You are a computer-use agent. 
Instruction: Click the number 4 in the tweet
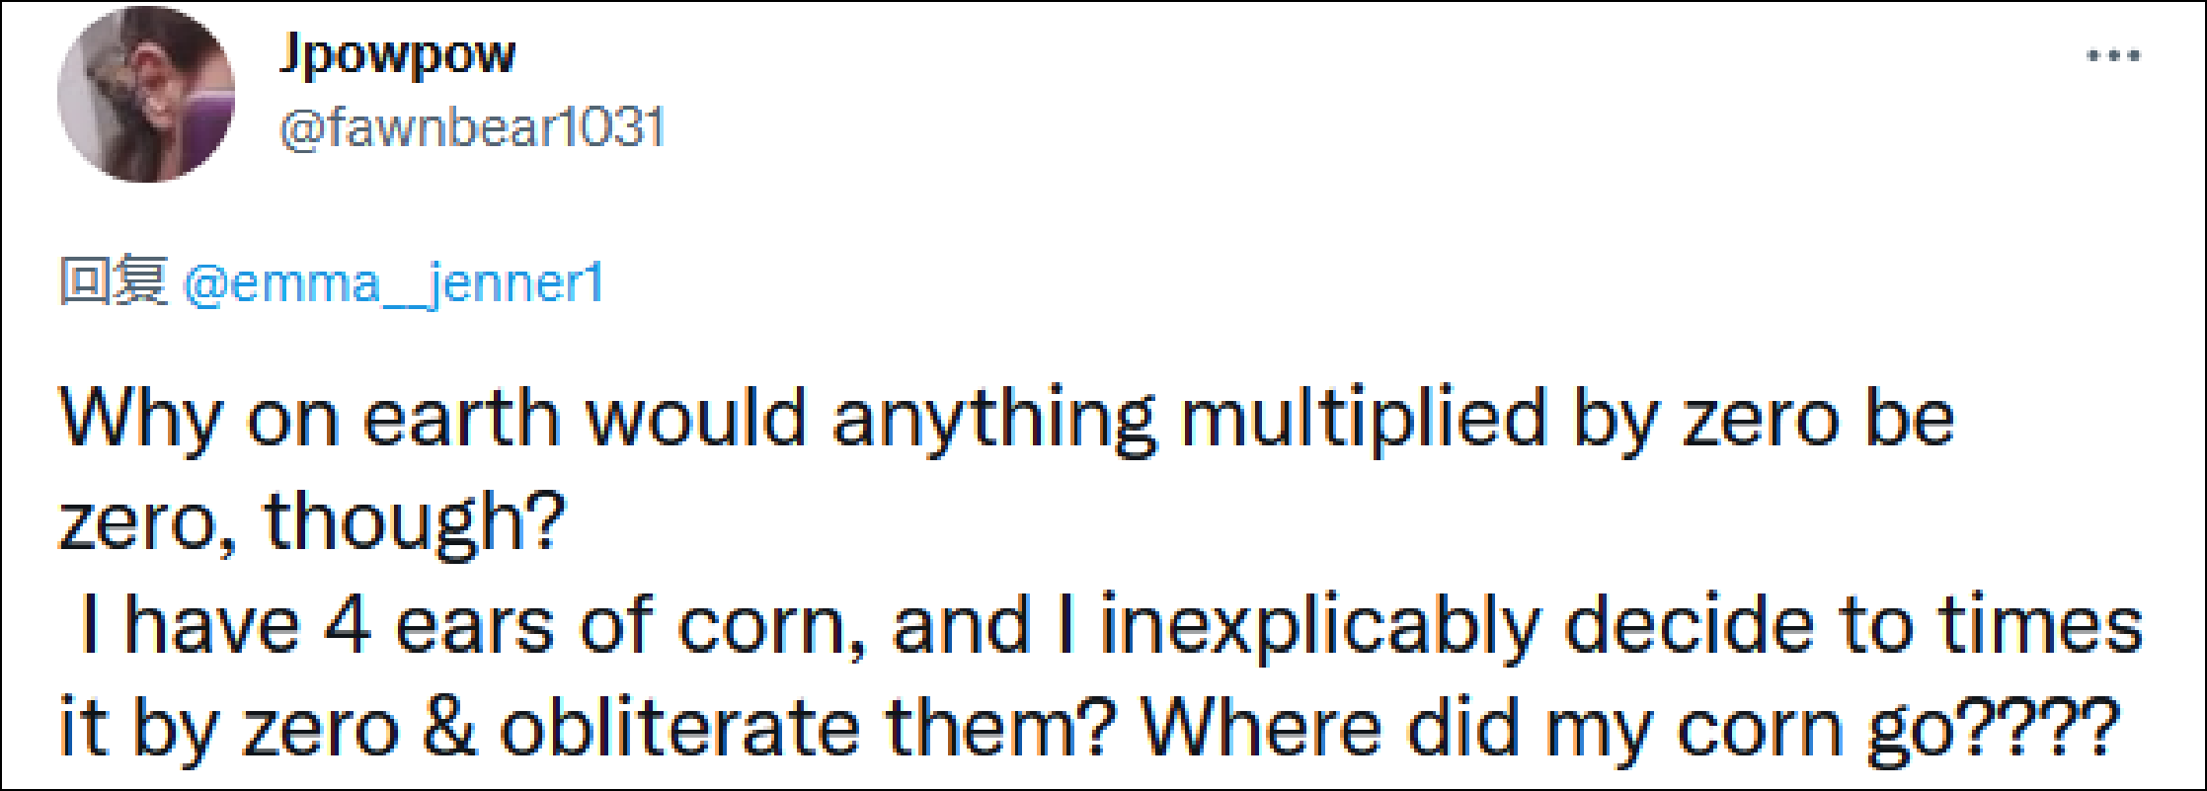[348, 626]
